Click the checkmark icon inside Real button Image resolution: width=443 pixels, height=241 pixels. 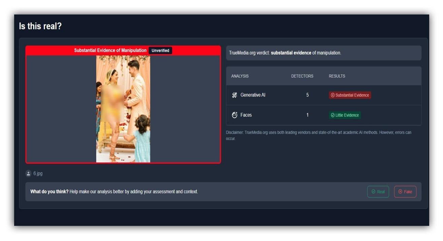373,192
